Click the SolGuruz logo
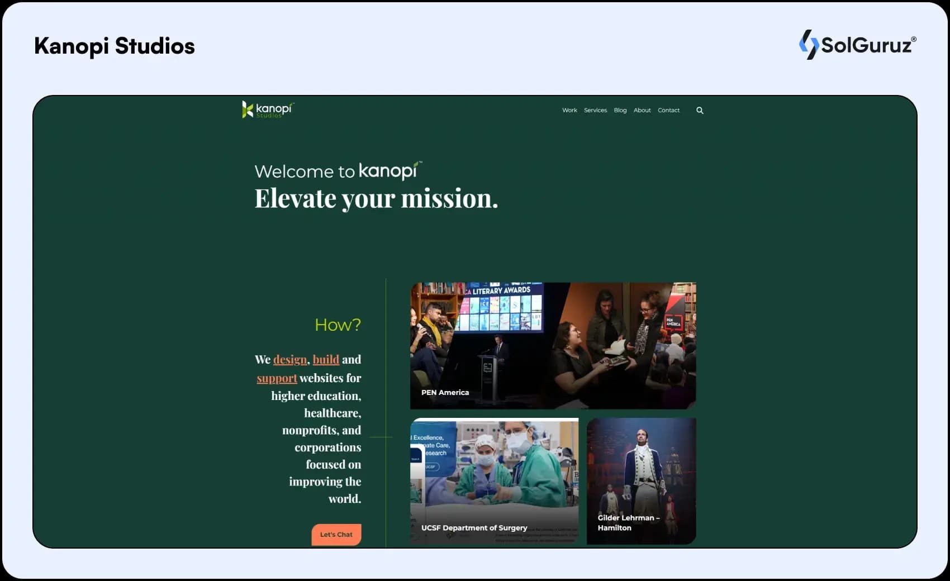 858,45
